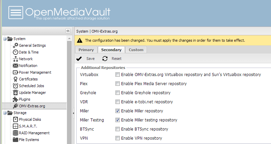Click the Scheduled Jobs alarm clock icon
Viewport: 271px width, 144px height.
[16, 86]
